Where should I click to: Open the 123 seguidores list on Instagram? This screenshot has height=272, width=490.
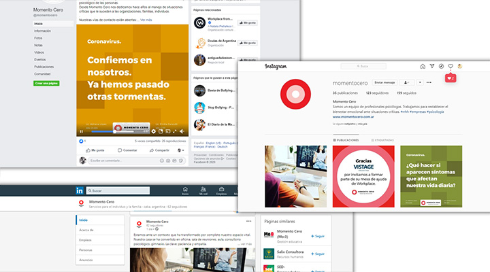pyautogui.click(x=377, y=93)
